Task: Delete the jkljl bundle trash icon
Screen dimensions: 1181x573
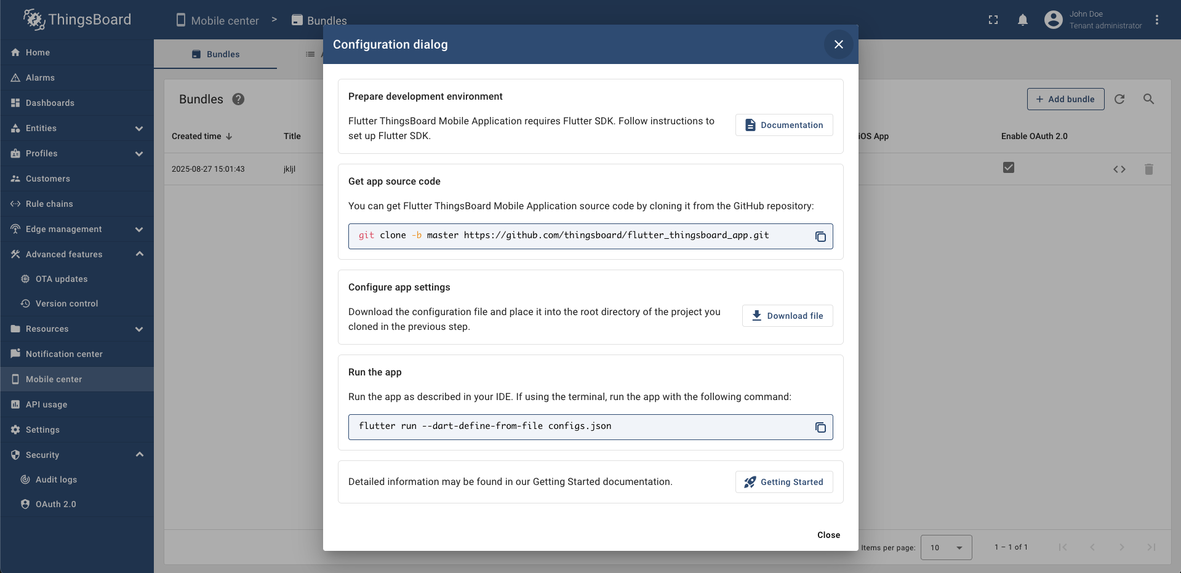Action: tap(1148, 169)
